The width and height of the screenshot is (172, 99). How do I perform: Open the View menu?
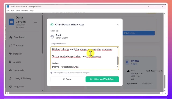tap(18, 11)
